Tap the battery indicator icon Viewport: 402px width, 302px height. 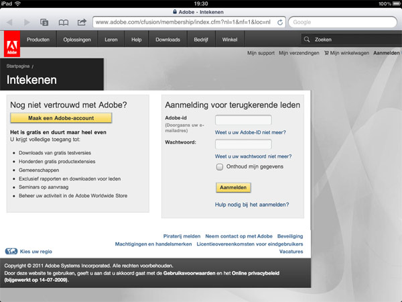397,3
